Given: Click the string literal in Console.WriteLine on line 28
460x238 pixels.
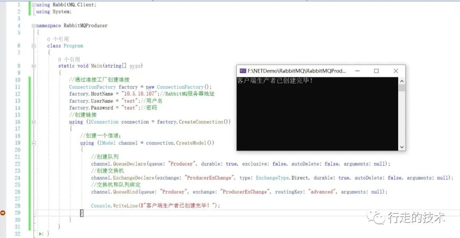Looking at the screenshot, I should [178, 206].
